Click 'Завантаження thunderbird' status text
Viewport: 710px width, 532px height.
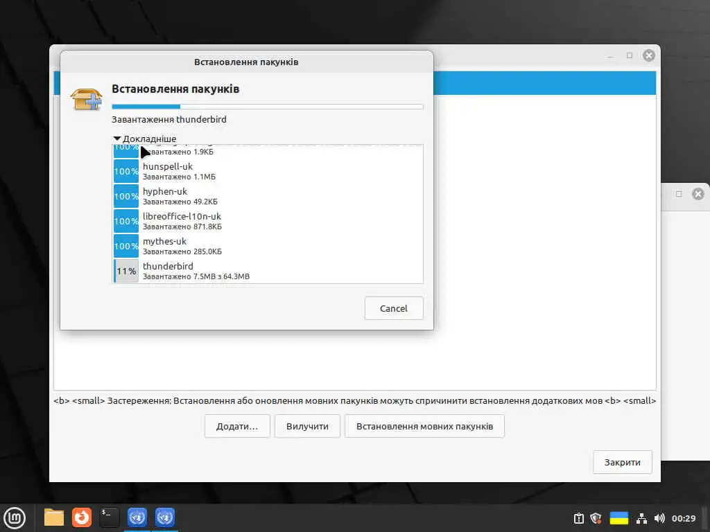pyautogui.click(x=169, y=119)
